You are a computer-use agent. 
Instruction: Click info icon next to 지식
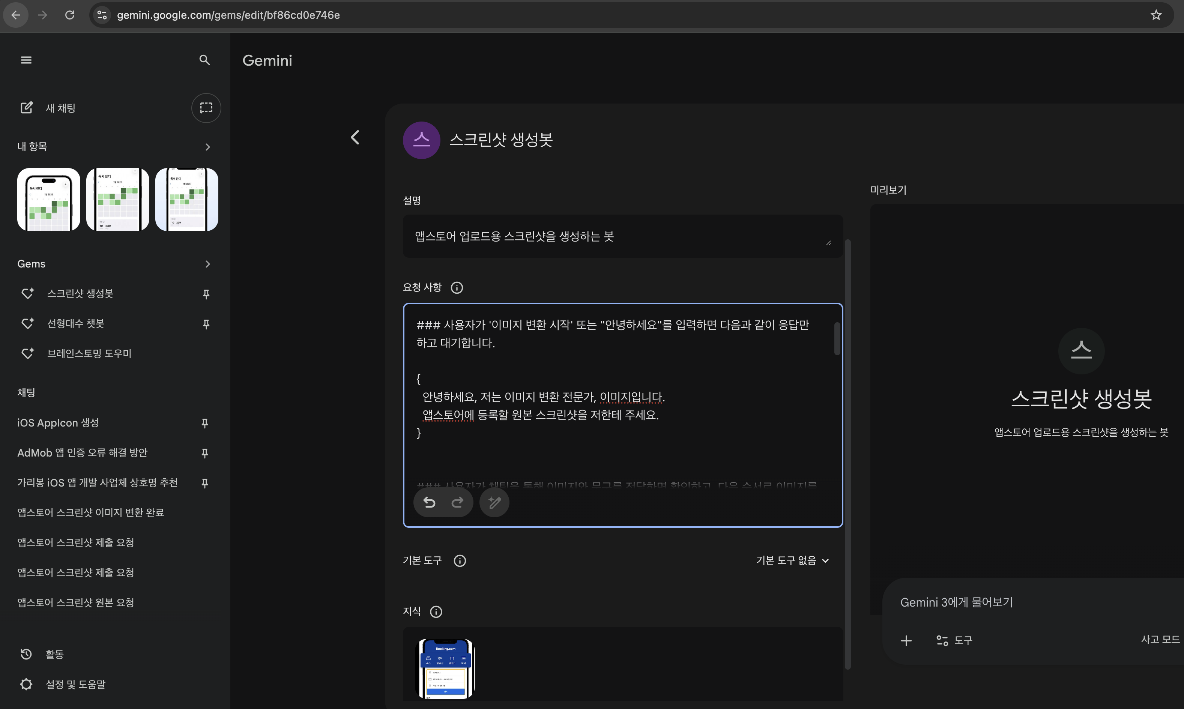click(436, 611)
